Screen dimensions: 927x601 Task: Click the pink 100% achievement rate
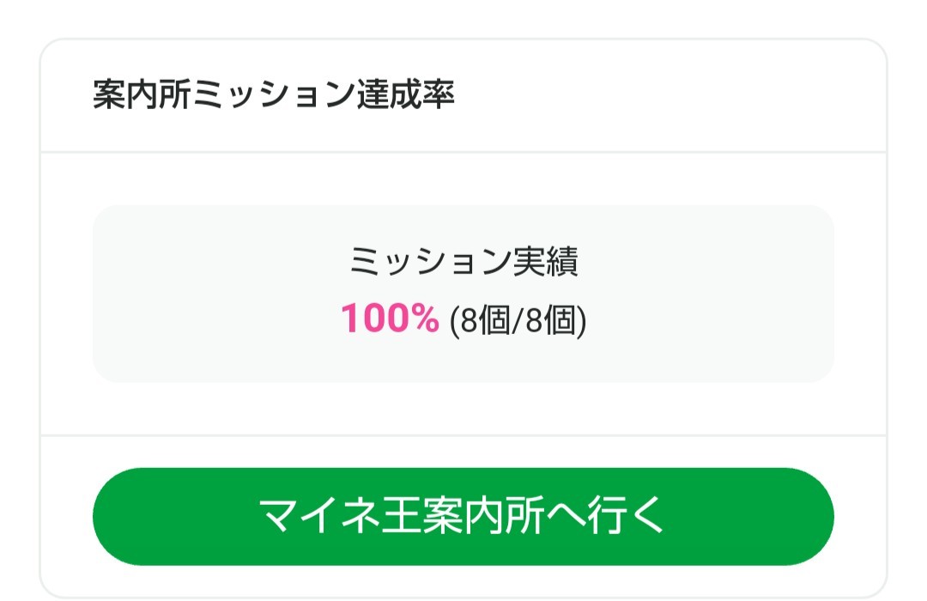[x=390, y=320]
